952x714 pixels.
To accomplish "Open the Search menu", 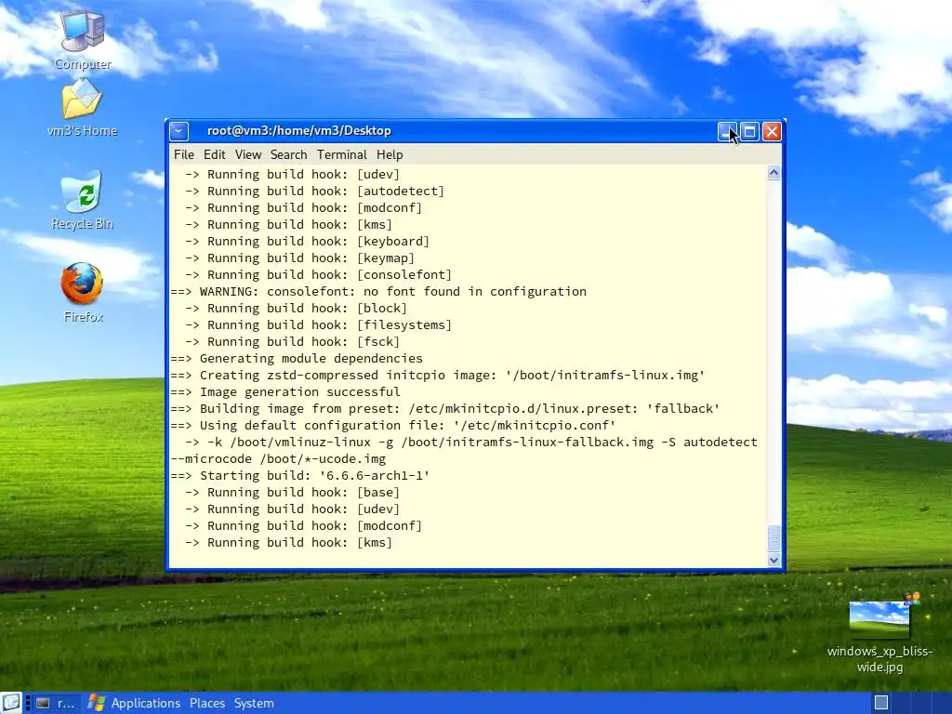I will tap(288, 155).
